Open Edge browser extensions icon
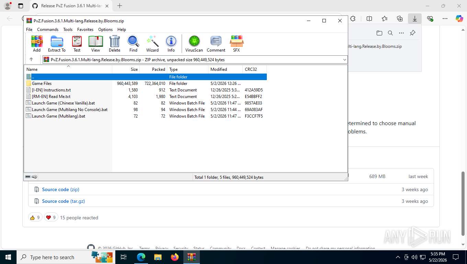Image resolution: width=467 pixels, height=264 pixels. 353,19
